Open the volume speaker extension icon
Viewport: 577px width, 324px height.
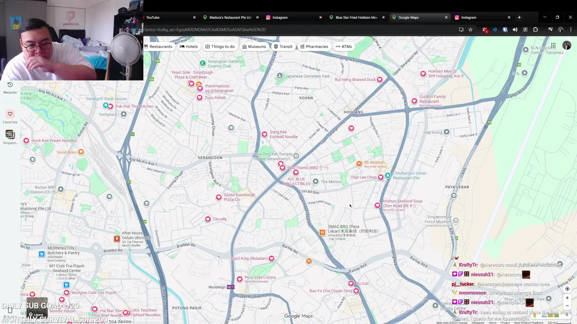[515, 30]
